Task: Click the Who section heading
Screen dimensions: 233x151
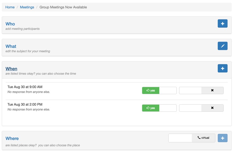Action: (x=10, y=24)
